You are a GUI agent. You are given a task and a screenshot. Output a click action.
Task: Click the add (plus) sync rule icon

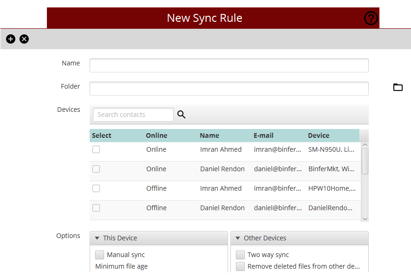pos(11,39)
